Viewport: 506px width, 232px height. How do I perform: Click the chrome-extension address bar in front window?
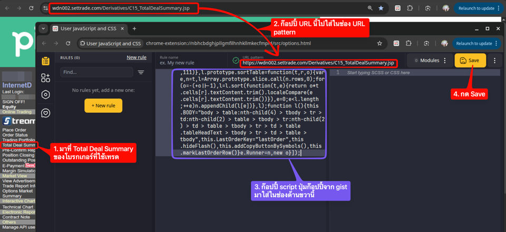tap(228, 43)
